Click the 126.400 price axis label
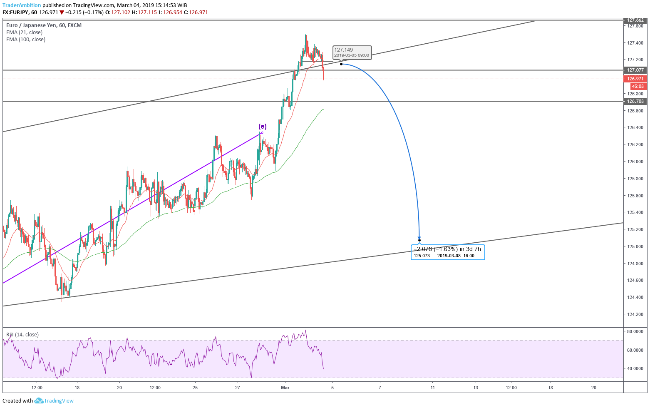 click(635, 127)
